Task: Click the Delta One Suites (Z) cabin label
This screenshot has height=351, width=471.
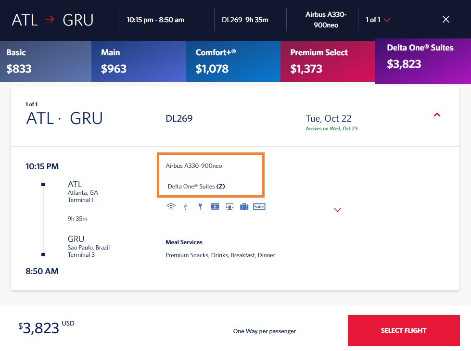Action: 196,187
